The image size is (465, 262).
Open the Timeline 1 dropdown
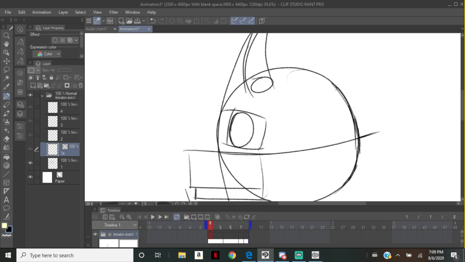pyautogui.click(x=114, y=225)
